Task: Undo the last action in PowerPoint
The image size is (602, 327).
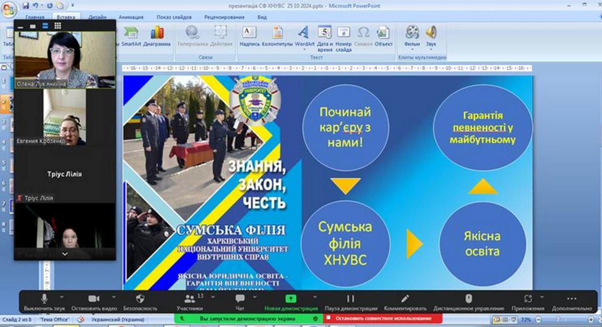Action: [35, 6]
